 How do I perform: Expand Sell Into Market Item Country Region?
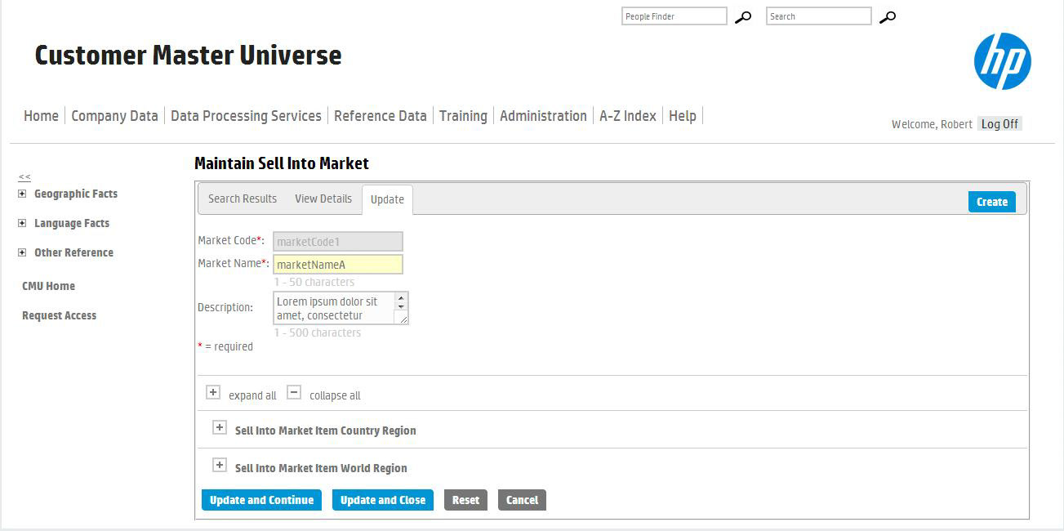(219, 427)
